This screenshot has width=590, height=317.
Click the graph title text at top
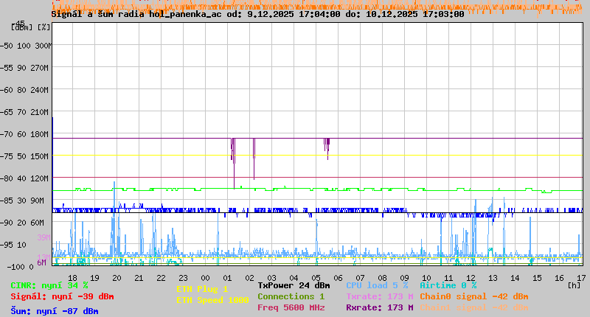257,13
